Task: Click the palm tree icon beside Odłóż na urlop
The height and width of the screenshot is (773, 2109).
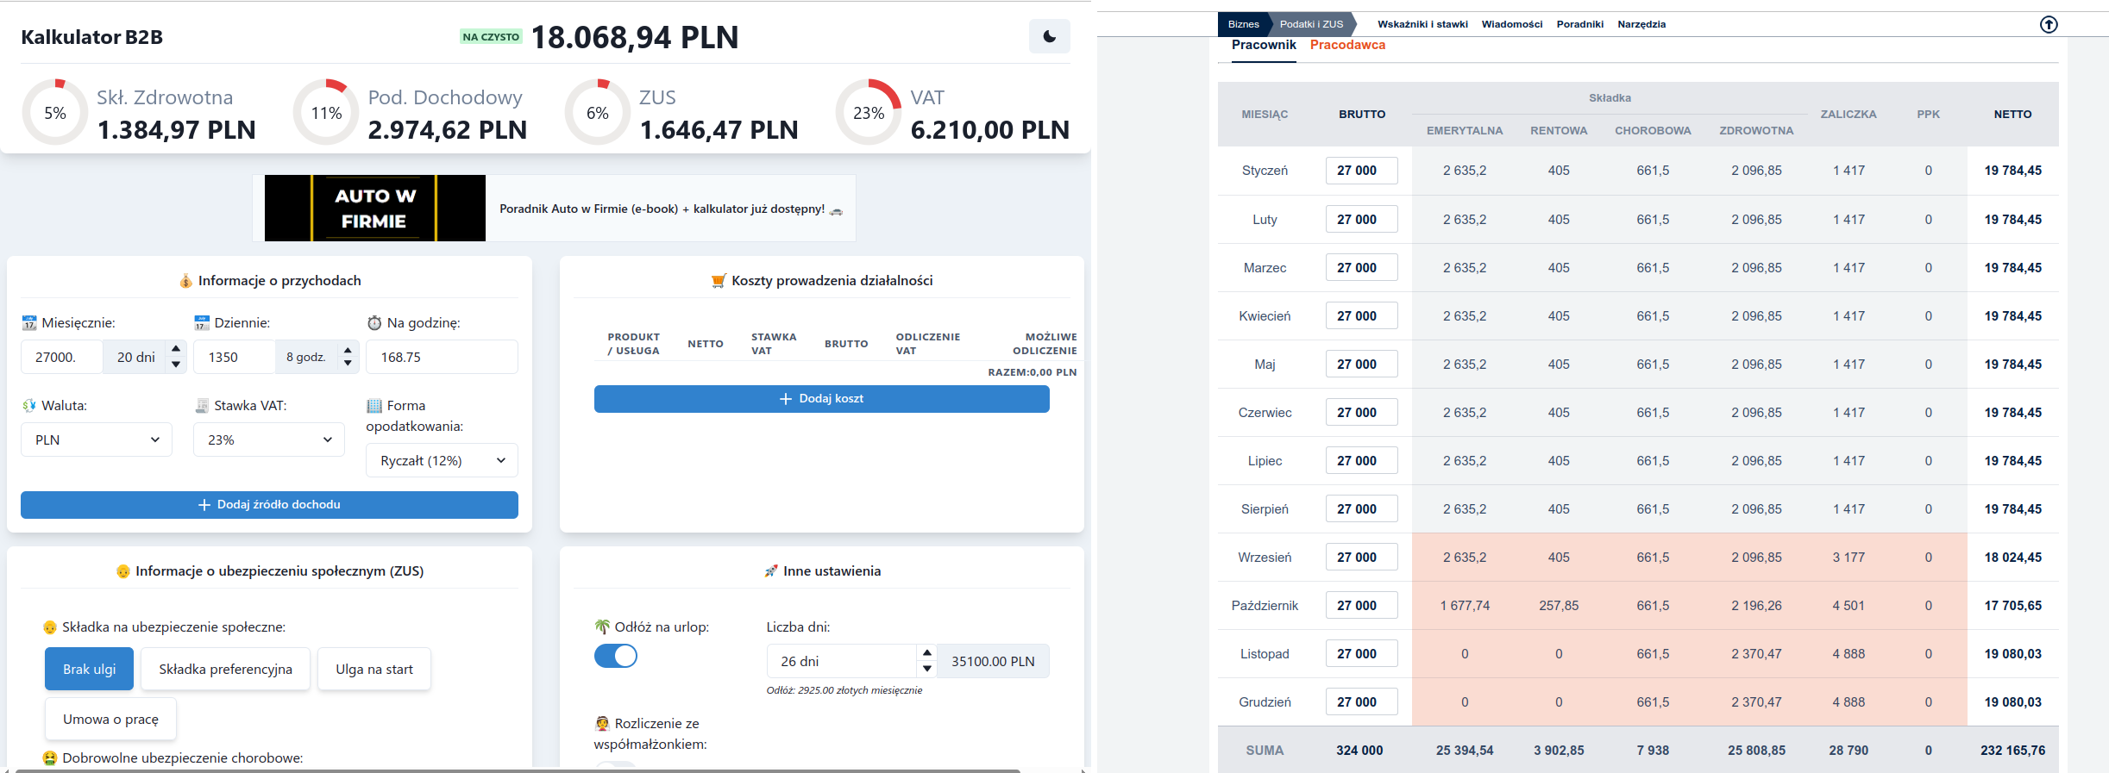Action: pyautogui.click(x=602, y=627)
